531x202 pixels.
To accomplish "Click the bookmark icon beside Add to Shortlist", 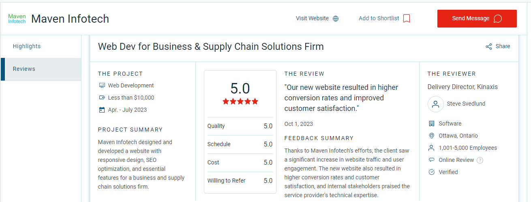I will [x=407, y=19].
